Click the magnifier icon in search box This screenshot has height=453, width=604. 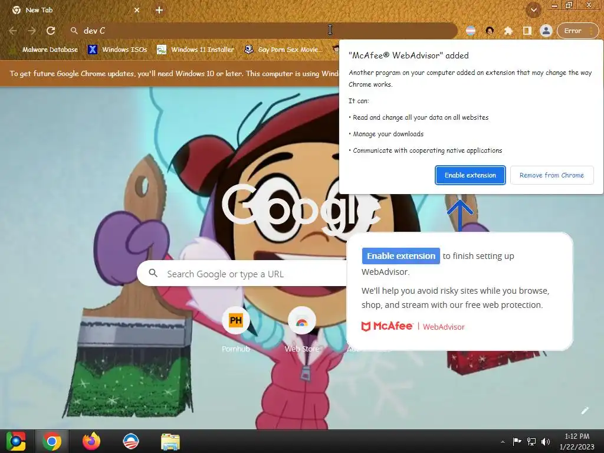pyautogui.click(x=153, y=273)
